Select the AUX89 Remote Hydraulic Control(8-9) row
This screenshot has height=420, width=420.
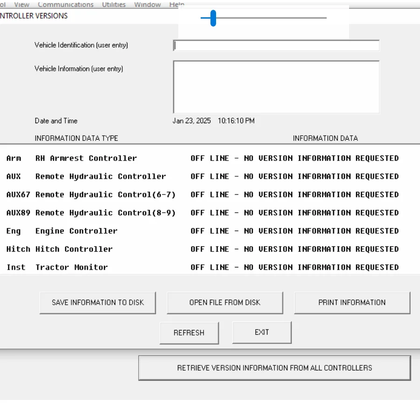(x=203, y=213)
